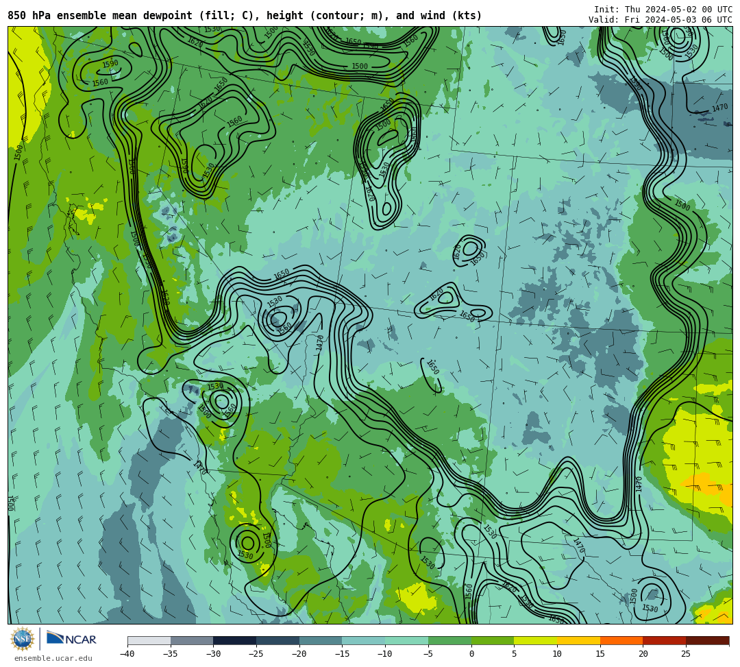The height and width of the screenshot is (667, 740).
Task: Click the -20 colorbar tick label
Action: click(299, 654)
